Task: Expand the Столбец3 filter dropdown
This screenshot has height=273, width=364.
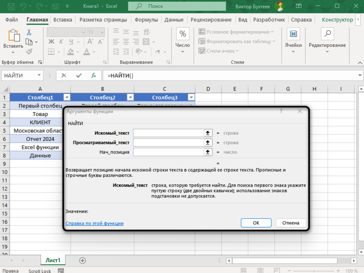Action: [191, 98]
